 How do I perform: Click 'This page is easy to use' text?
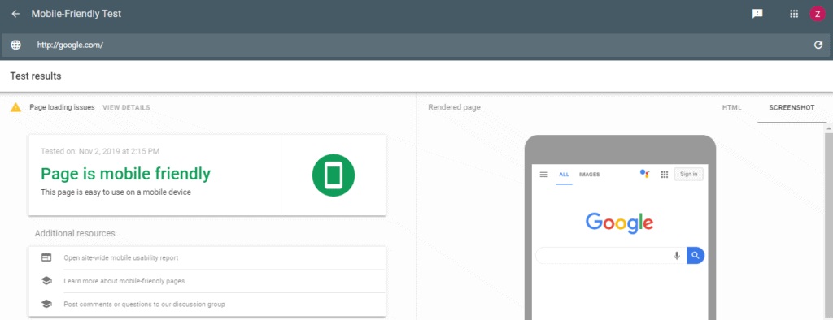[x=116, y=192]
